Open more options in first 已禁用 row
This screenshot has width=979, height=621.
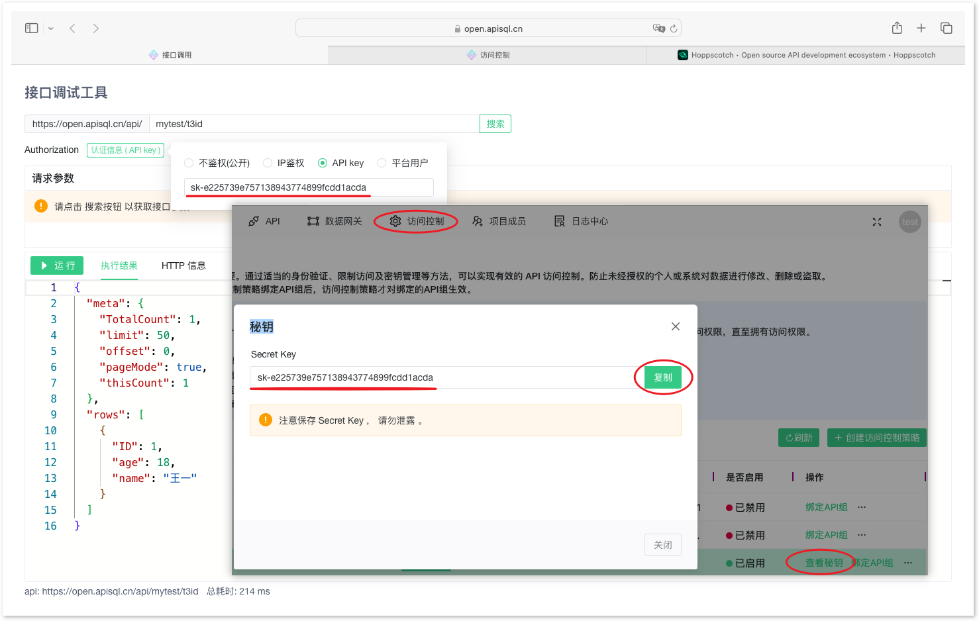[862, 507]
